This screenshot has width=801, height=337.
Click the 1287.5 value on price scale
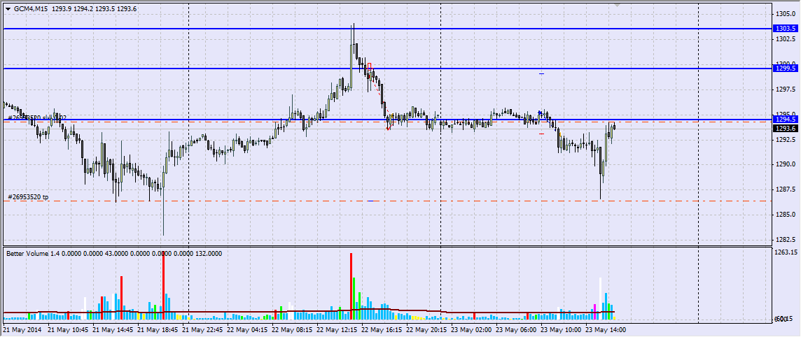[x=786, y=189]
